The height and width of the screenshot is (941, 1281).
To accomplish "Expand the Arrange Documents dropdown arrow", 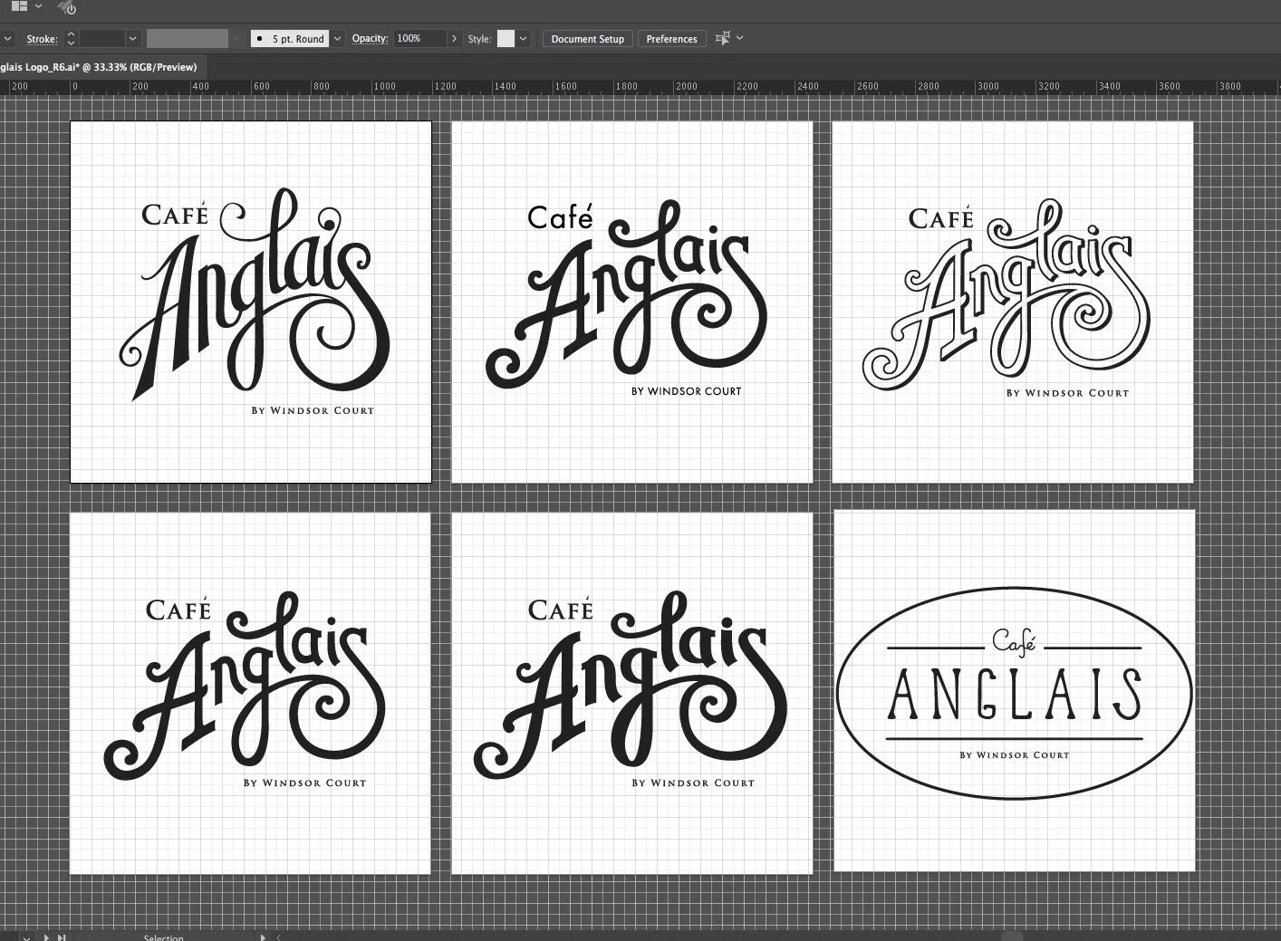I will (x=38, y=6).
